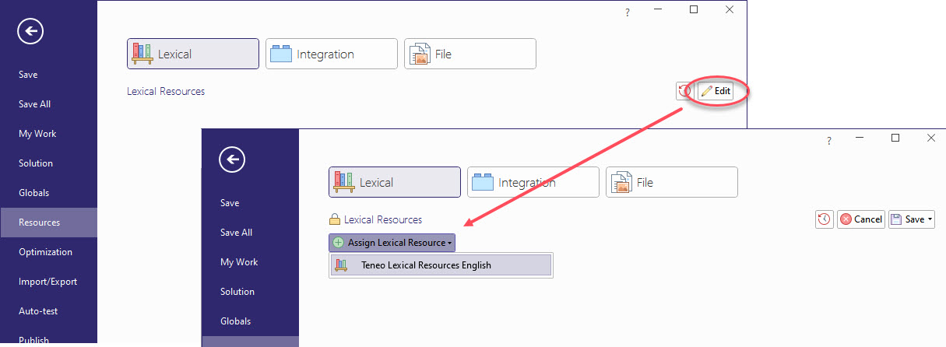Click help question mark in rear window
The image size is (946, 347).
pos(628,13)
